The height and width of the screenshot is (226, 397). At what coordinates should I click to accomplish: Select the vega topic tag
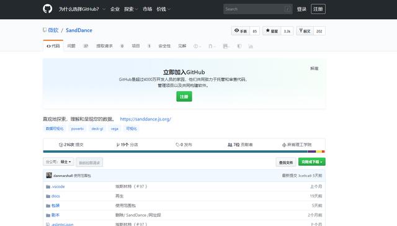pyautogui.click(x=114, y=129)
